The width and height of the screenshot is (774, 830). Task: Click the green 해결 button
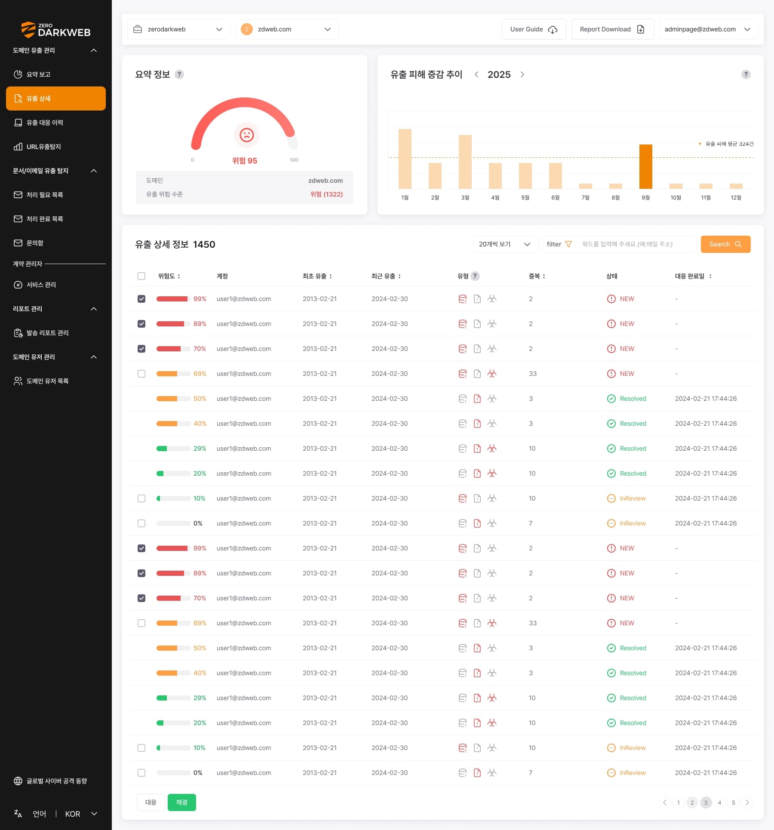click(182, 802)
